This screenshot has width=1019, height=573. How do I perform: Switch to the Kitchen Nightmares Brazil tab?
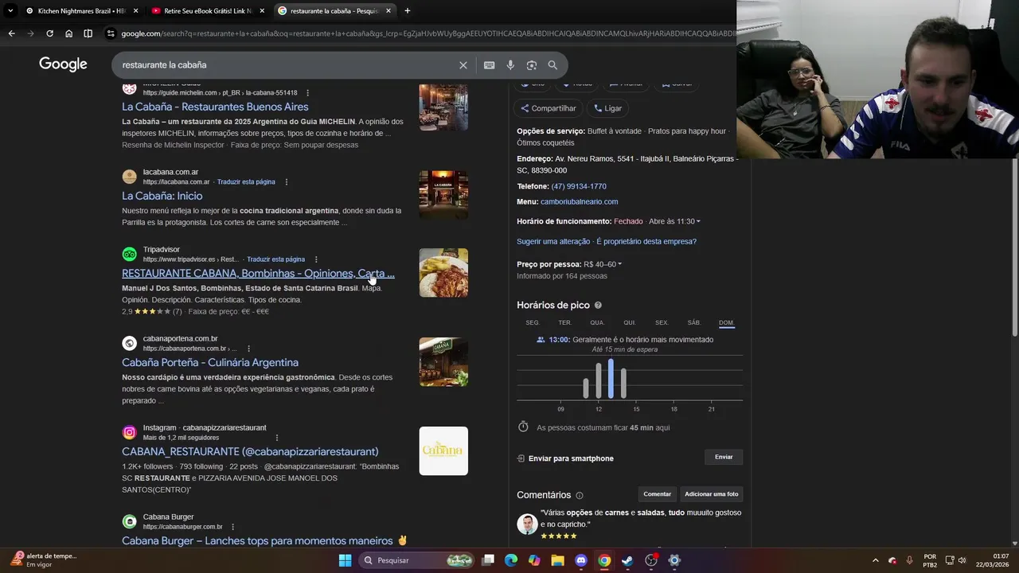pos(81,11)
